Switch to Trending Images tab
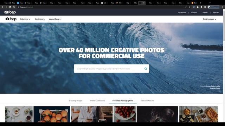 [x=76, y=100]
